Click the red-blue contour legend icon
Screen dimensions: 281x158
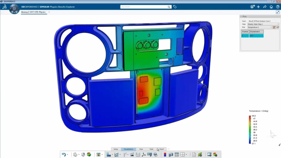pos(165,155)
